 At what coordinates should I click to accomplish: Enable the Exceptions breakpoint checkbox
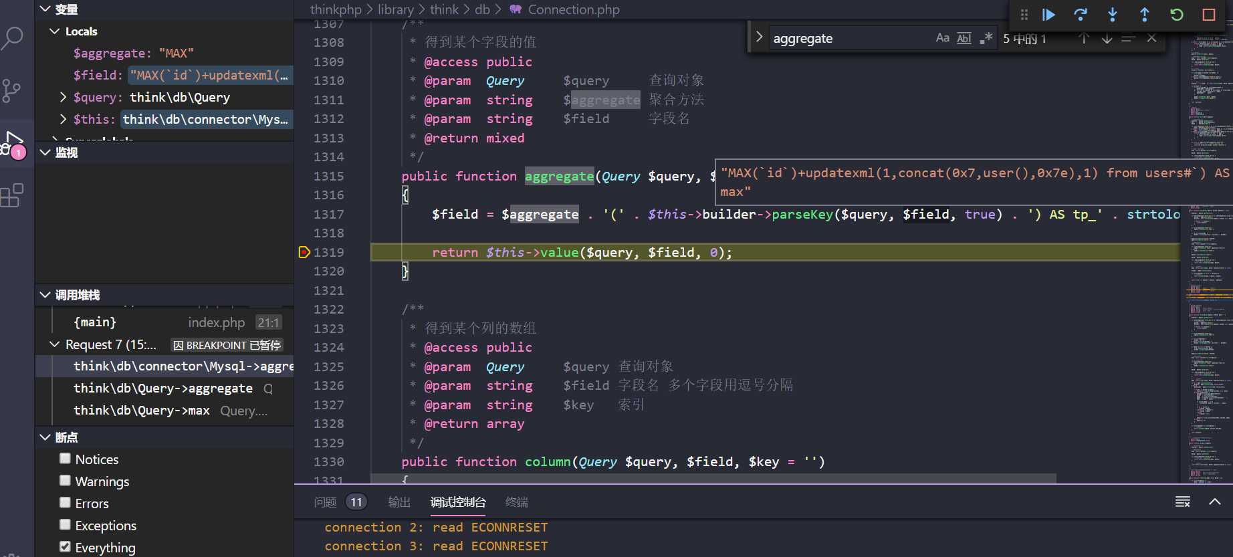[x=65, y=525]
